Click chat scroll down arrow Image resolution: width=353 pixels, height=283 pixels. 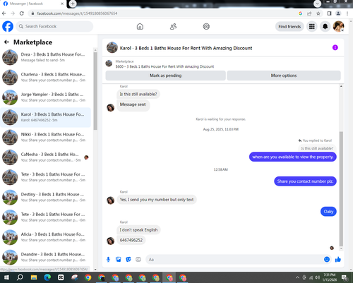(341, 248)
